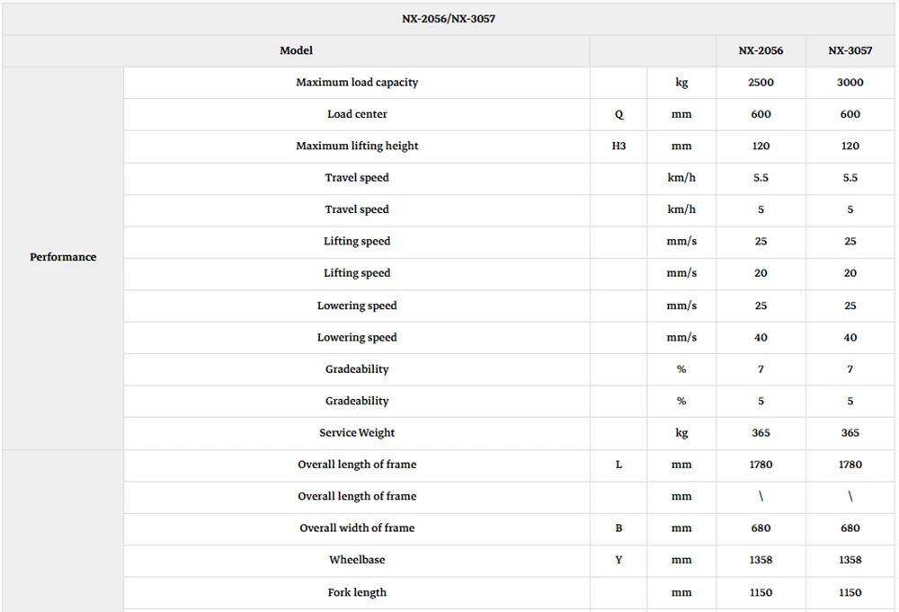
Task: Click the NX-2056/NX-3057 table title
Action: pyautogui.click(x=449, y=19)
